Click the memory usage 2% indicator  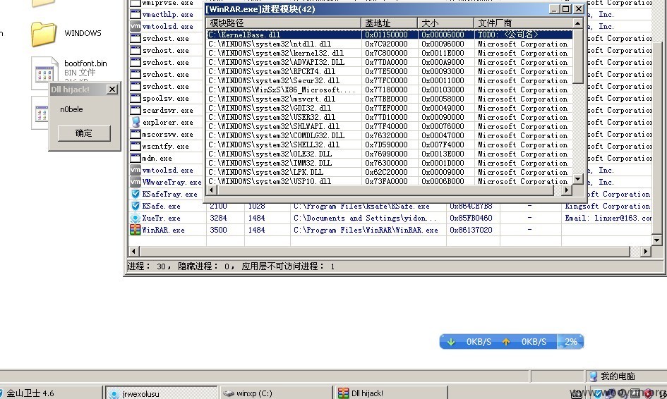570,342
